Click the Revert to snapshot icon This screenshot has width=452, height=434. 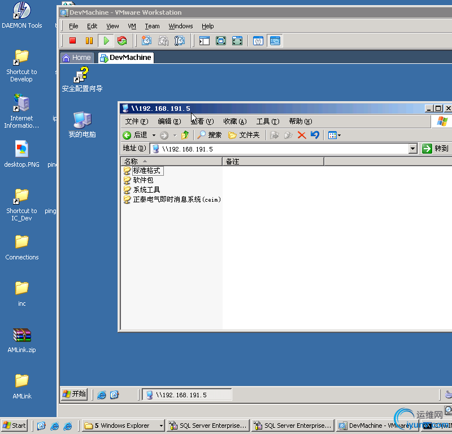pos(163,41)
